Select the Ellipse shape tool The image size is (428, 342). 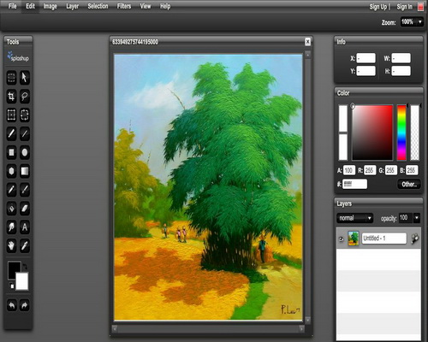click(25, 152)
